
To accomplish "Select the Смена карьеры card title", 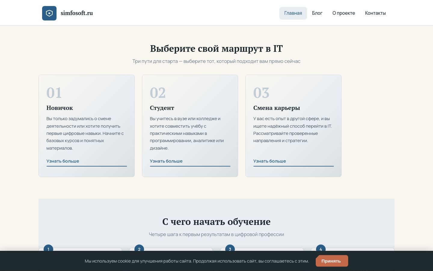I will [x=277, y=108].
